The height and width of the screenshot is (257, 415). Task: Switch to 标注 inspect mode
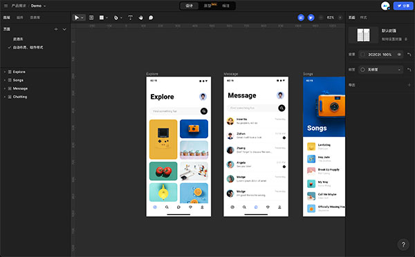[225, 6]
